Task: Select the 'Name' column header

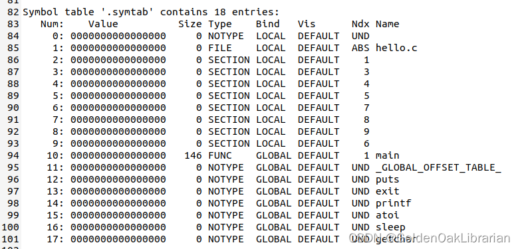Action: pyautogui.click(x=388, y=24)
